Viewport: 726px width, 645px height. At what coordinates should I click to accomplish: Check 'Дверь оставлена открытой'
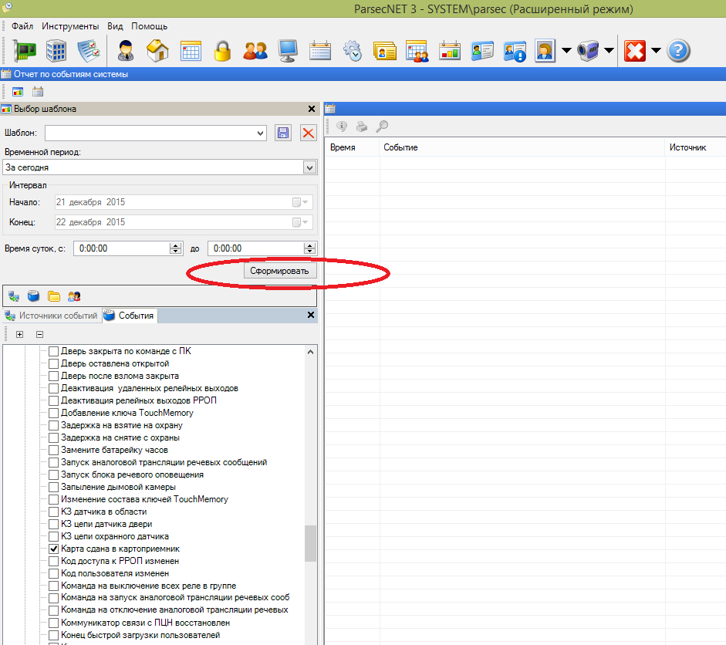[x=54, y=364]
